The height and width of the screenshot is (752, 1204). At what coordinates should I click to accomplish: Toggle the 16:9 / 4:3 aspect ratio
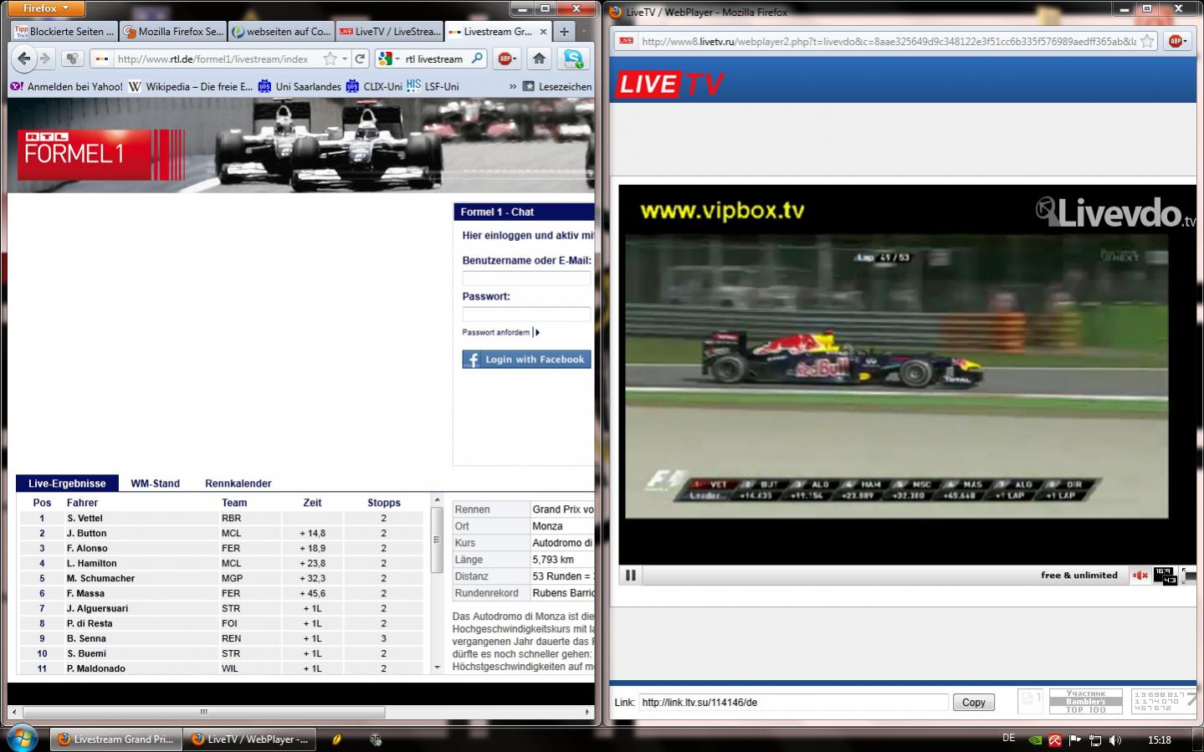pyautogui.click(x=1165, y=576)
